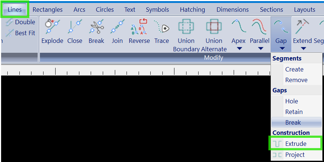This screenshot has width=324, height=162.
Task: Choose Project under Construction
Action: click(296, 155)
